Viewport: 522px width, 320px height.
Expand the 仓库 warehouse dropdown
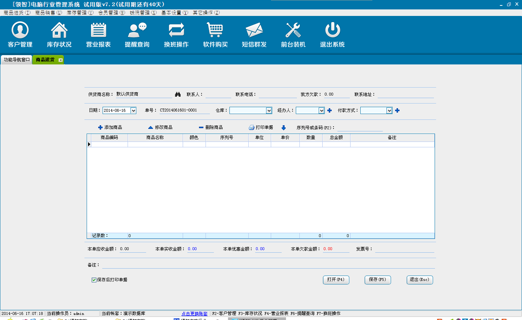click(x=269, y=111)
